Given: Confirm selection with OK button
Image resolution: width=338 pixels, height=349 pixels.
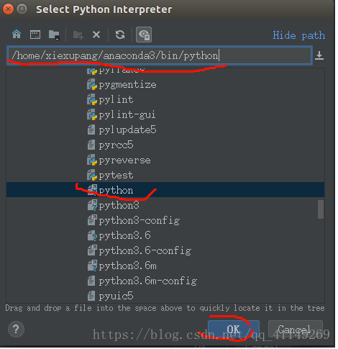Looking at the screenshot, I should coord(234,329).
